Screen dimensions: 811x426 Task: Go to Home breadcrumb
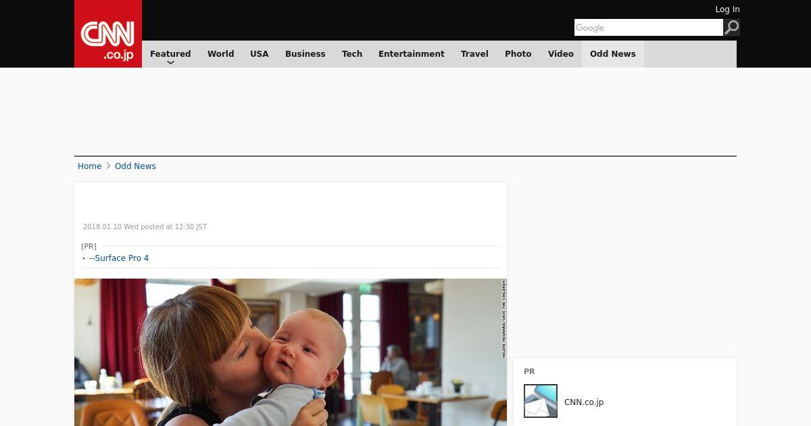coord(89,166)
